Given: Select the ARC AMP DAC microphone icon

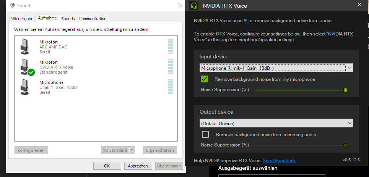Looking at the screenshot, I should coord(24,47).
